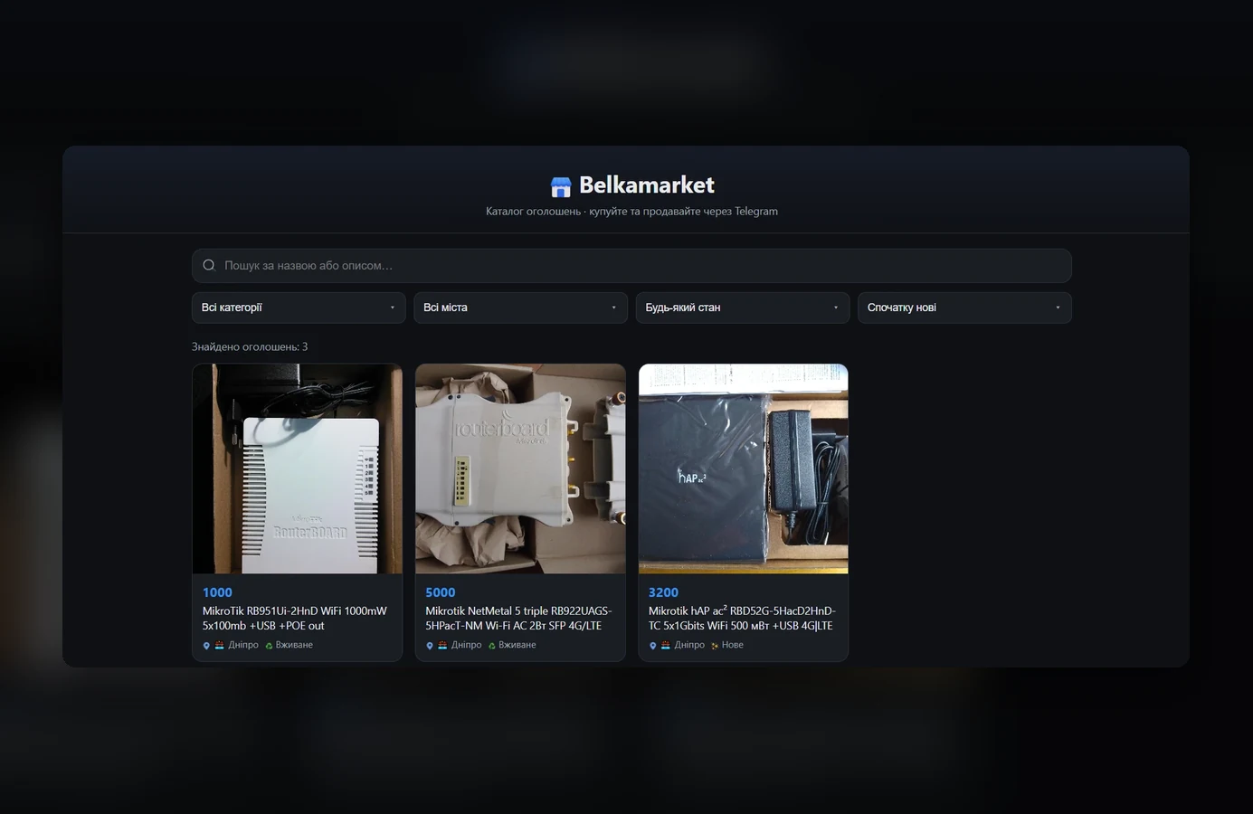Click the city icon beside Дніпро on the NetMetal card
This screenshot has height=814, width=1253.
coord(442,645)
